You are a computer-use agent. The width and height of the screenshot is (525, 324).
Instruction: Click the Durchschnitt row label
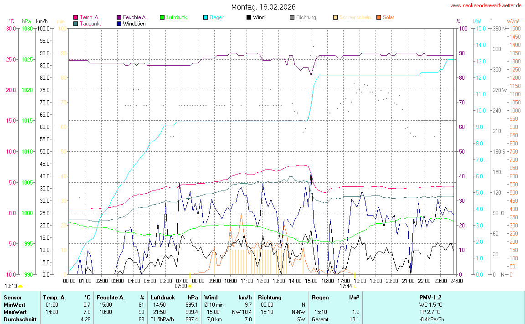(x=20, y=319)
